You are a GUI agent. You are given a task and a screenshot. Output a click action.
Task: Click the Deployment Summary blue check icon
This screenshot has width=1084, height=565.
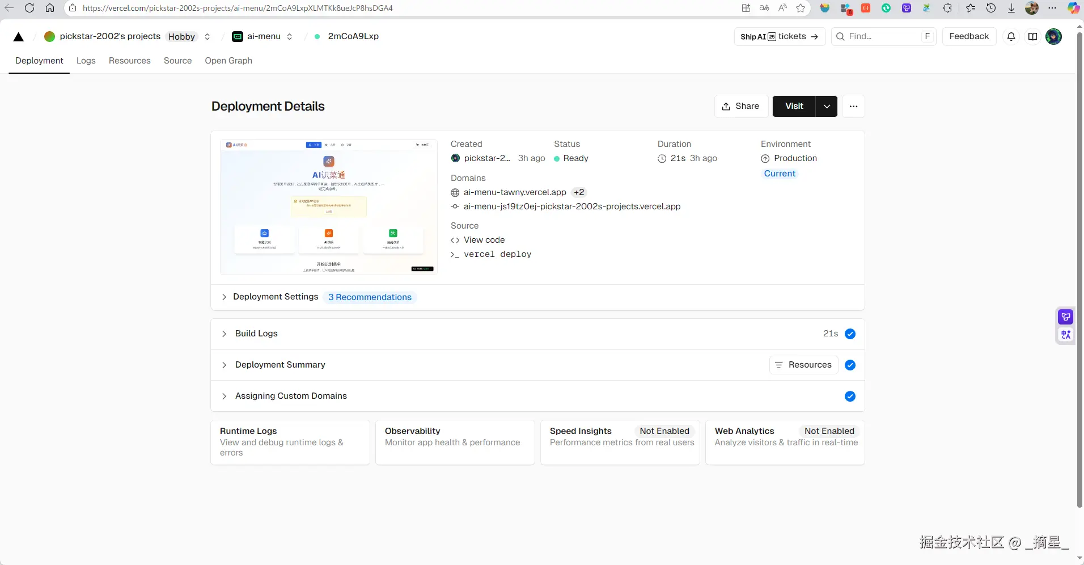pyautogui.click(x=850, y=365)
